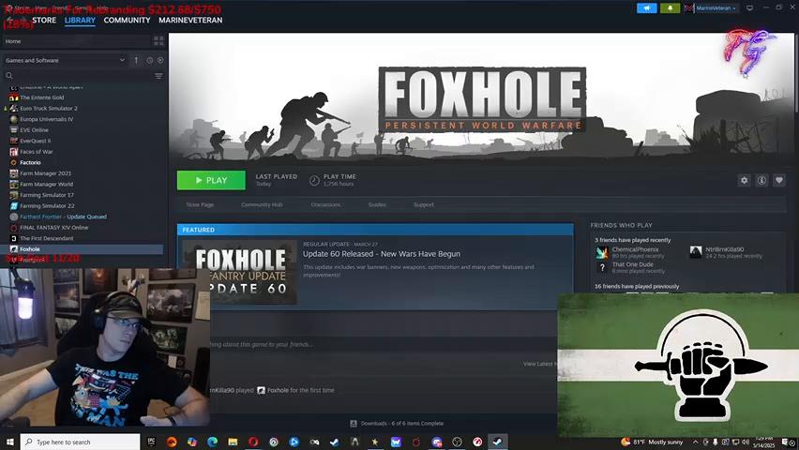
Task: Open Downloads status at window bottom
Action: tap(397, 424)
